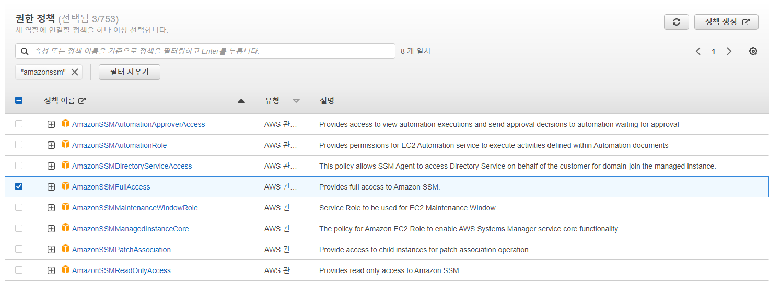Click policy icon for AmazonSSMReadOnlyAccess
781x295 pixels.
65,270
